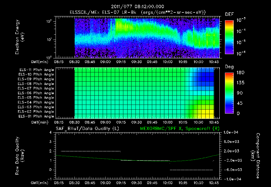Click the 90 value on Deg scale
The image size is (271, 187).
tap(240, 93)
